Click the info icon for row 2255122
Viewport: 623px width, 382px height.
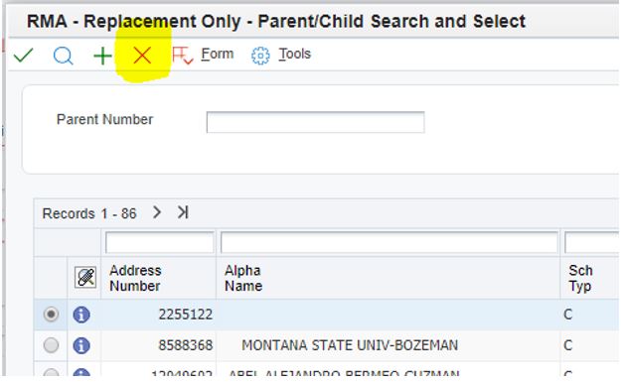point(81,315)
